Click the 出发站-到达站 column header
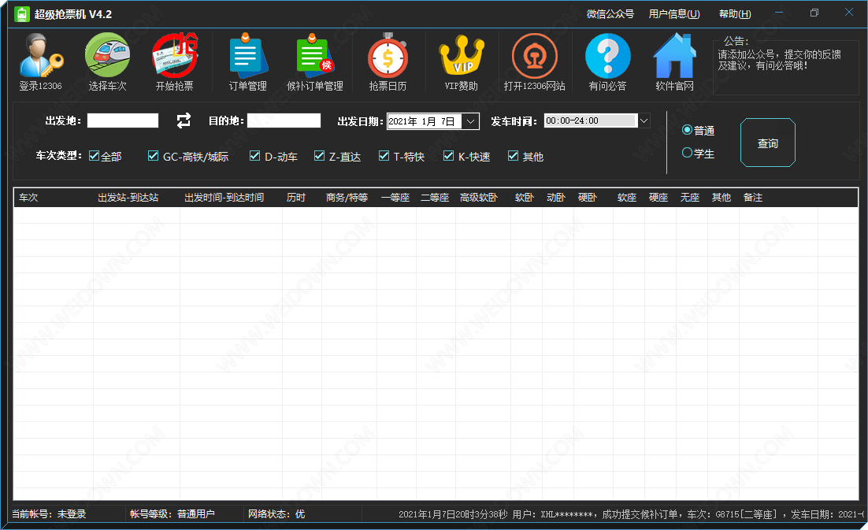The image size is (868, 530). tap(128, 198)
